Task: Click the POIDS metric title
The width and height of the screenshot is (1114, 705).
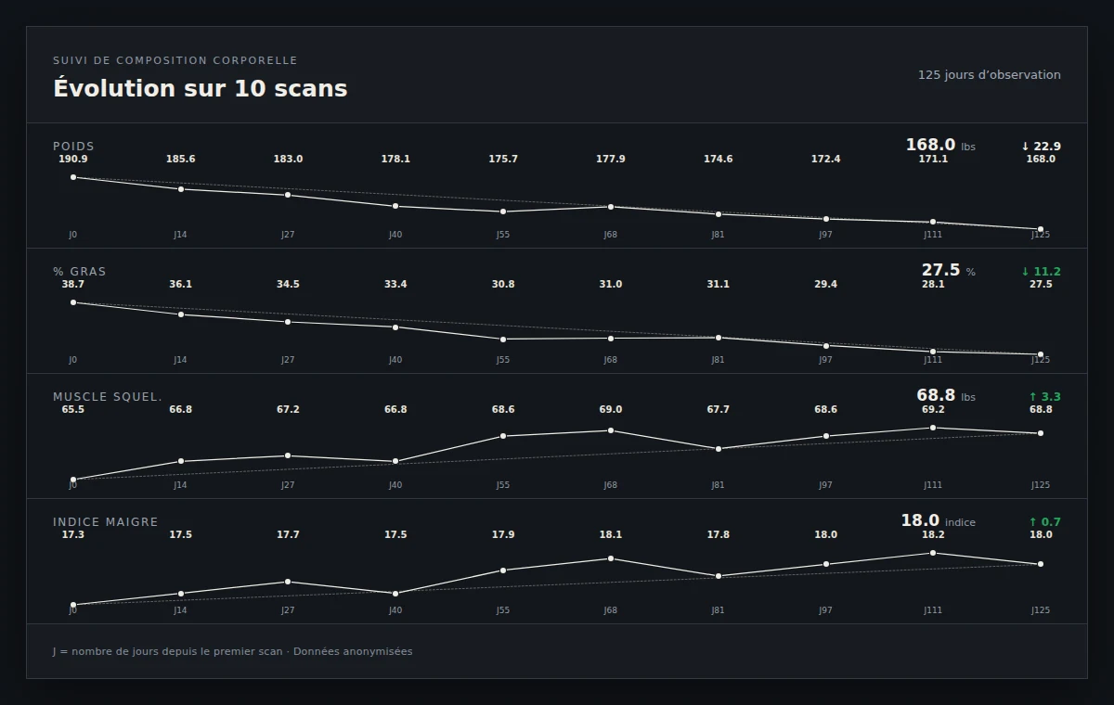Action: pos(73,147)
